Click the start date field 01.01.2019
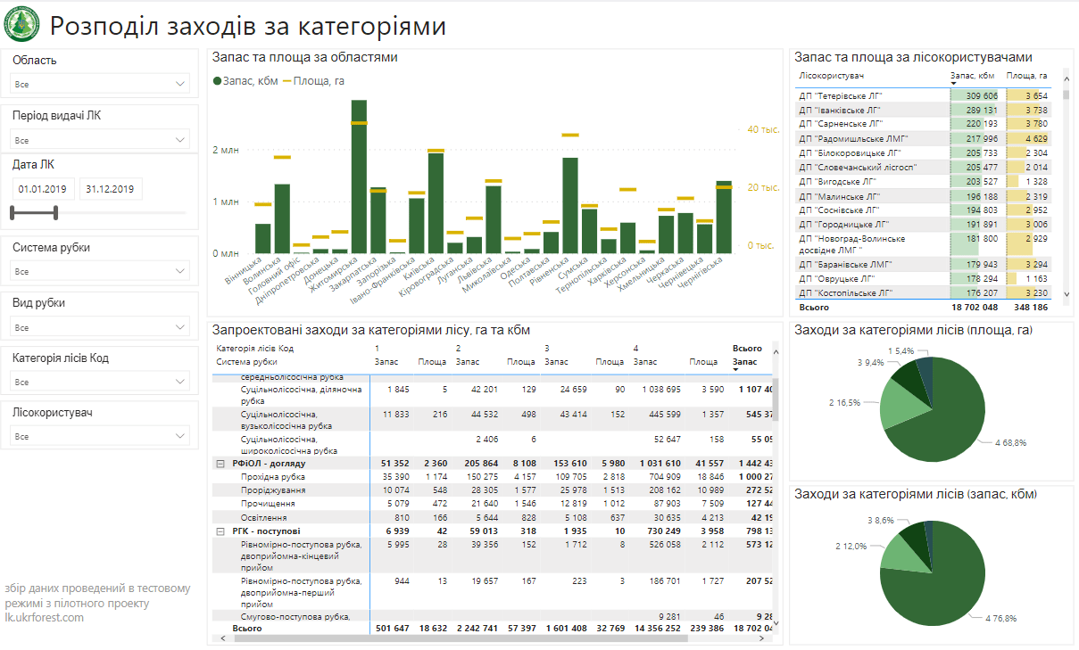Viewport: 1079px width, 650px height. pos(43,189)
